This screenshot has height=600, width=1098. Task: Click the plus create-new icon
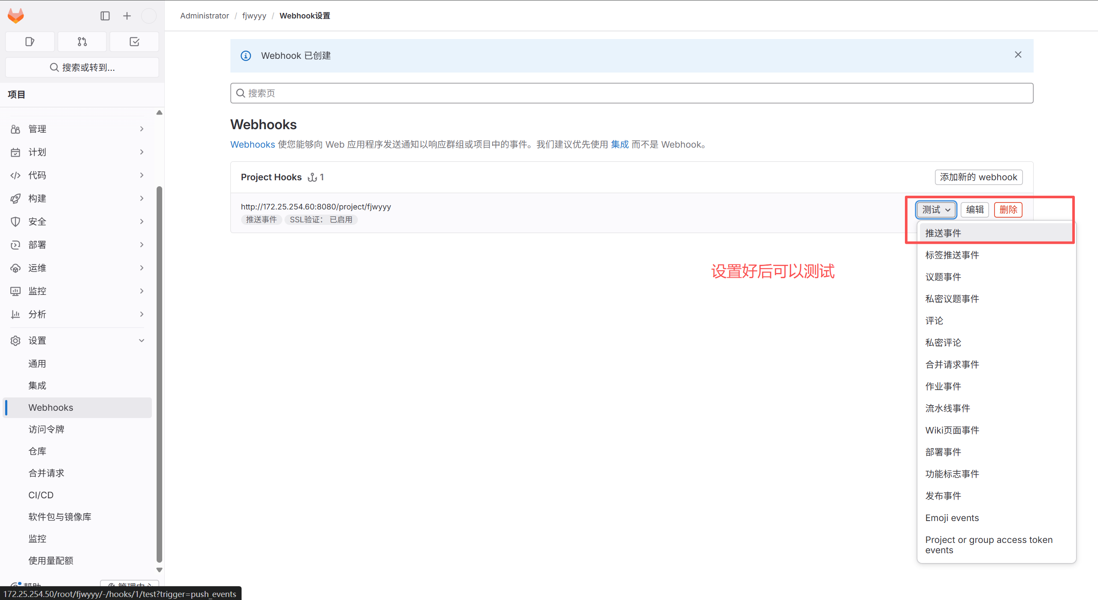(127, 16)
